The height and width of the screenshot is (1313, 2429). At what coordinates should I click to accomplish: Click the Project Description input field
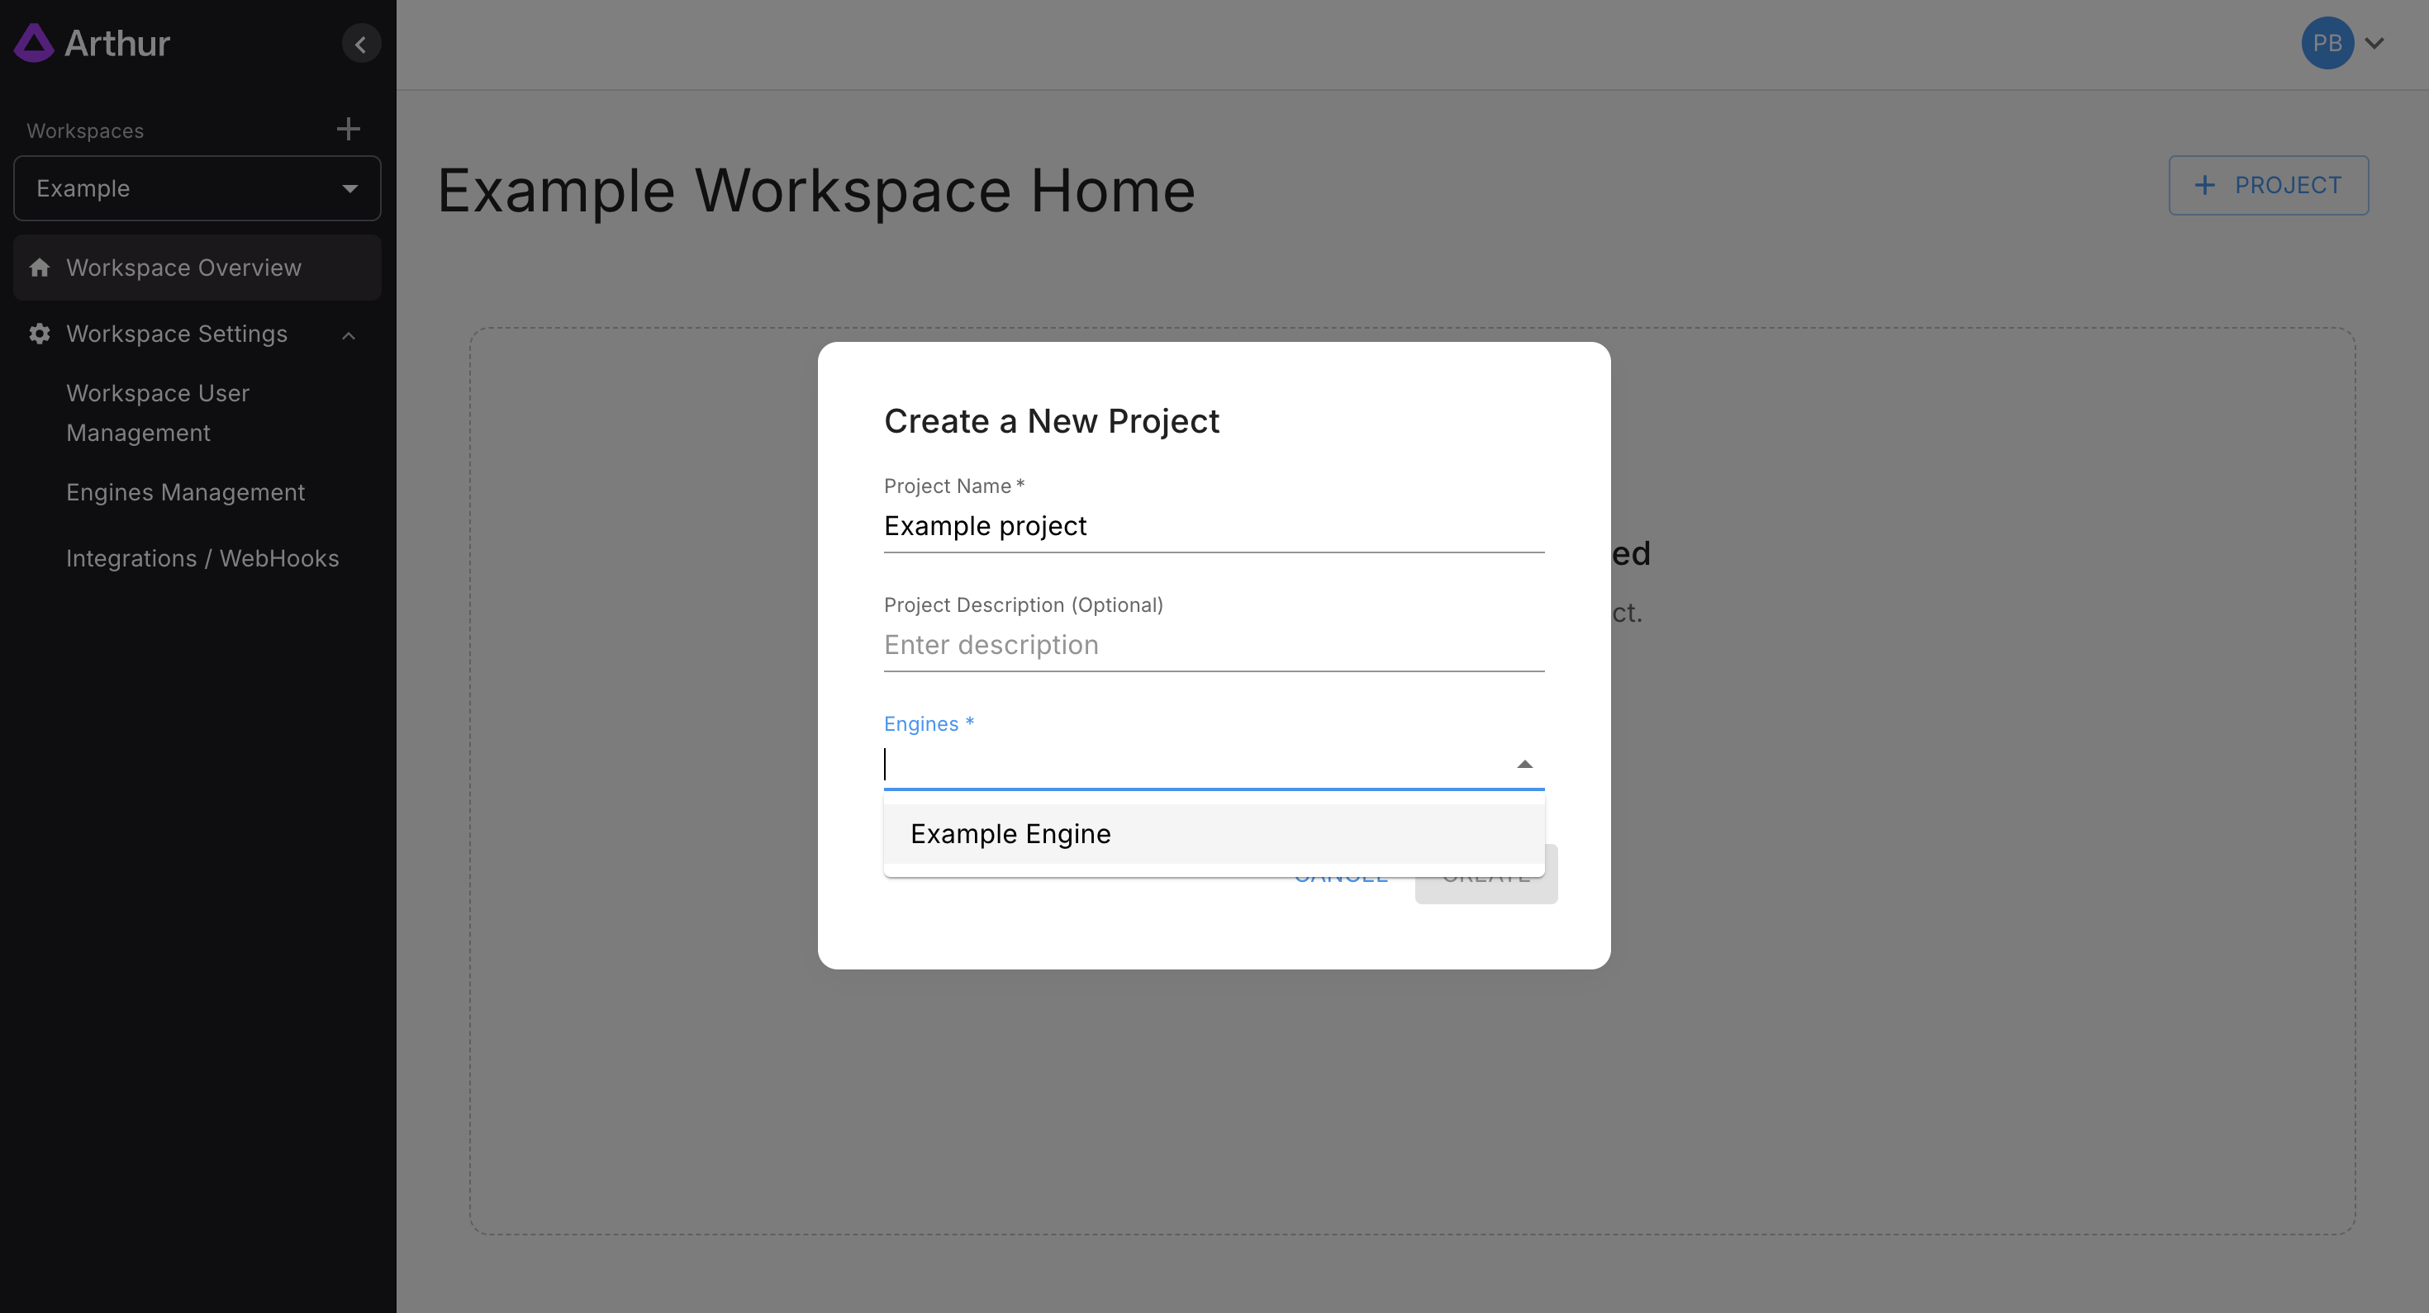tap(1213, 645)
